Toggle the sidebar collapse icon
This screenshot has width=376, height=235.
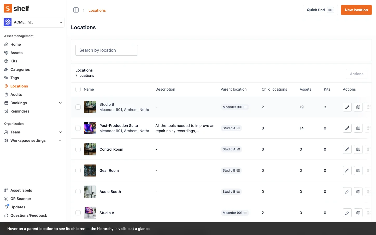tap(76, 10)
